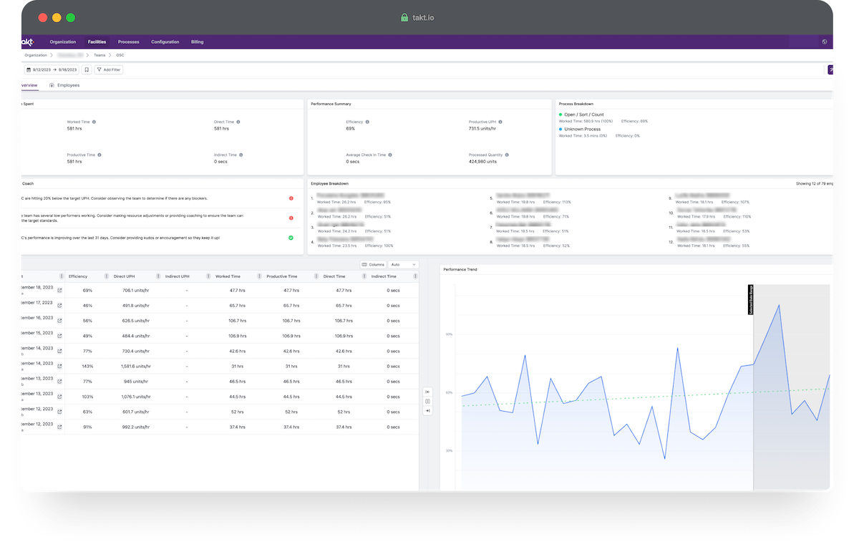Open the Efficiency column header menu
The image size is (859, 552).
click(x=107, y=276)
